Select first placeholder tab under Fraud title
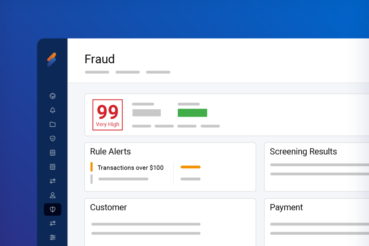The image size is (369, 246). tap(97, 72)
